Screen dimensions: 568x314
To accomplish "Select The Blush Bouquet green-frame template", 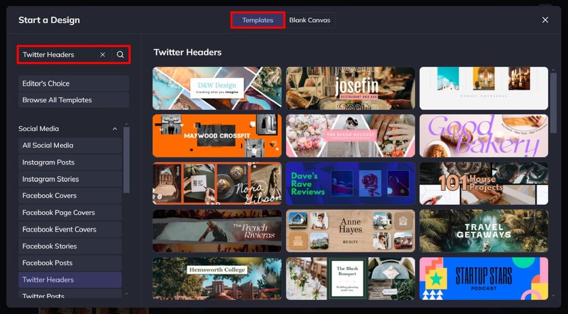I will coord(350,279).
